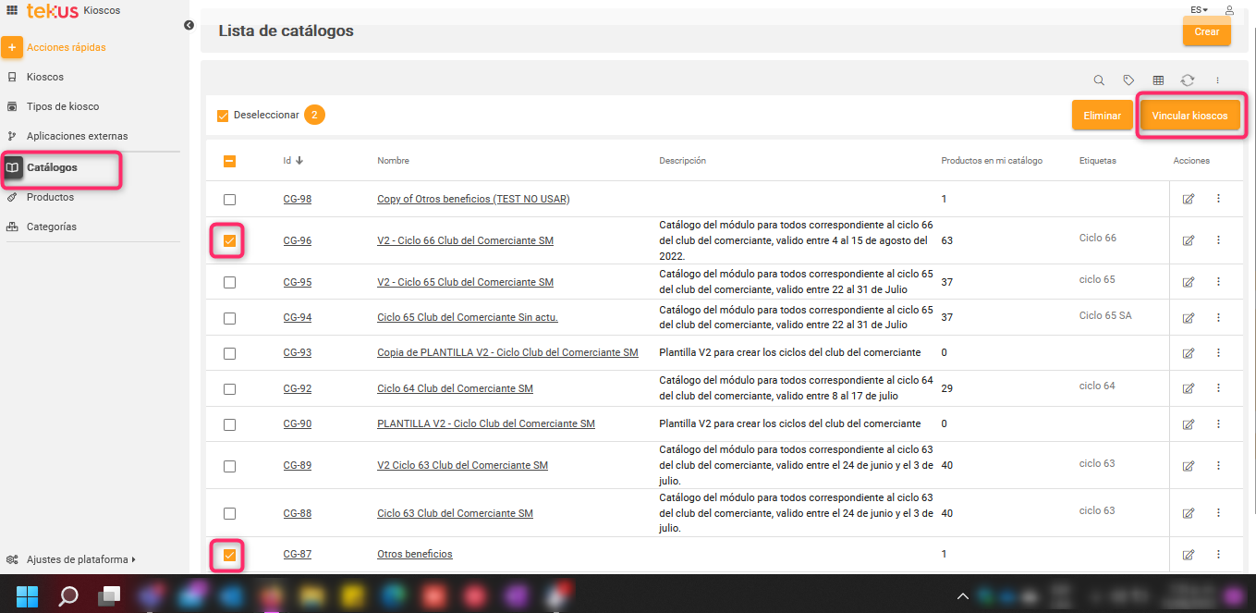Click the apps grid icon beside tekus logo

click(10, 9)
